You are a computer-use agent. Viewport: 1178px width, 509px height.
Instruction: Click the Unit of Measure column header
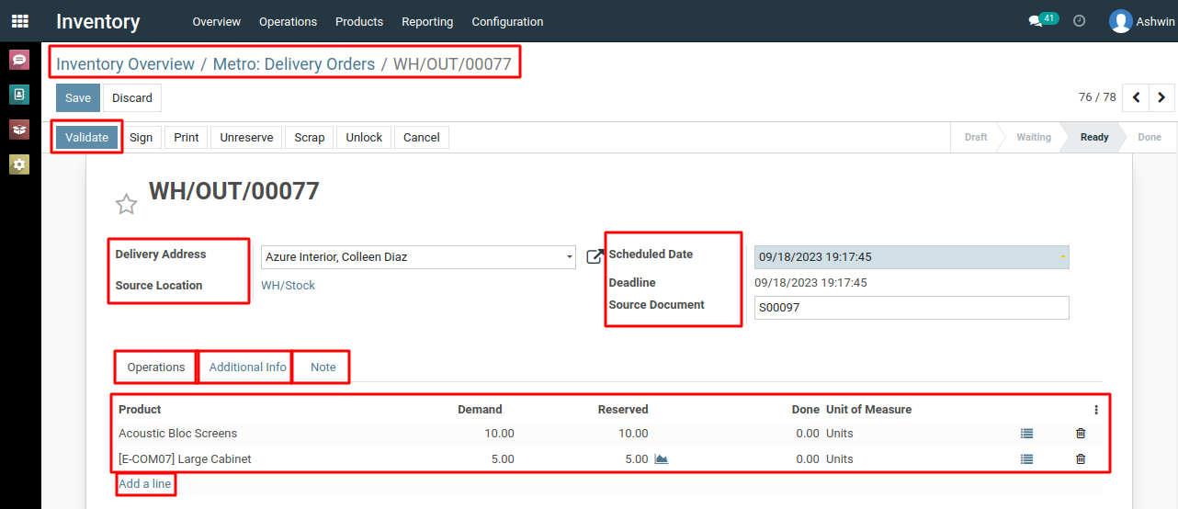coord(868,410)
